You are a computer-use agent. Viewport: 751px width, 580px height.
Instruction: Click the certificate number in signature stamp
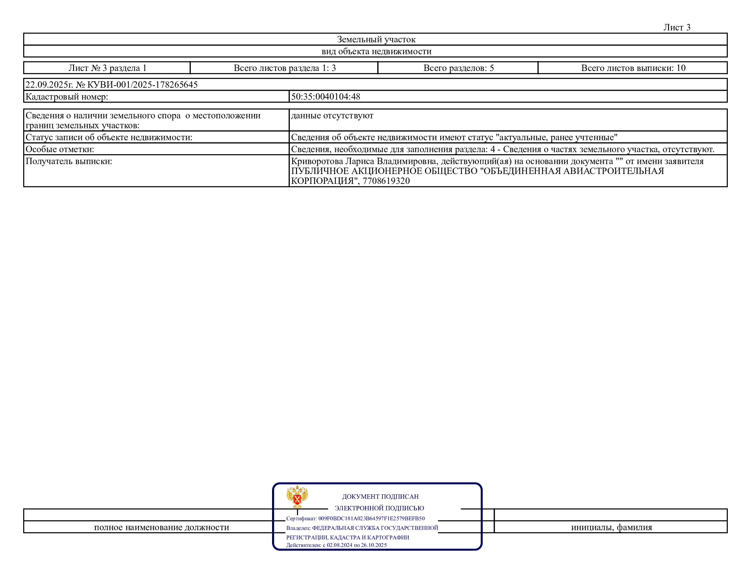tap(371, 519)
